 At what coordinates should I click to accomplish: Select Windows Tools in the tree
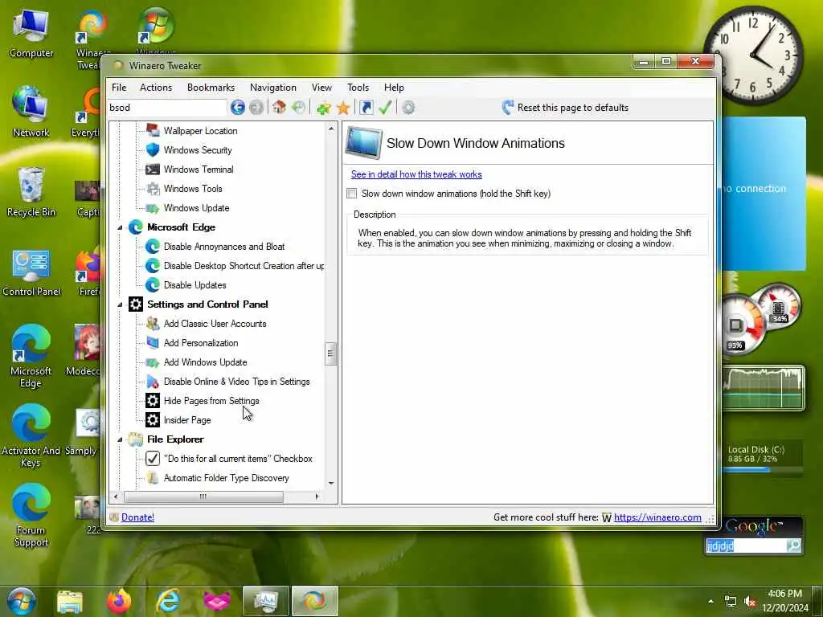tap(193, 189)
